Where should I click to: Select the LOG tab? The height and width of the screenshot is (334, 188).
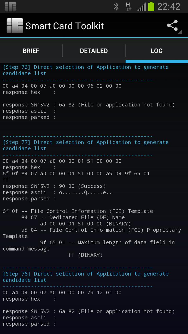click(x=156, y=51)
